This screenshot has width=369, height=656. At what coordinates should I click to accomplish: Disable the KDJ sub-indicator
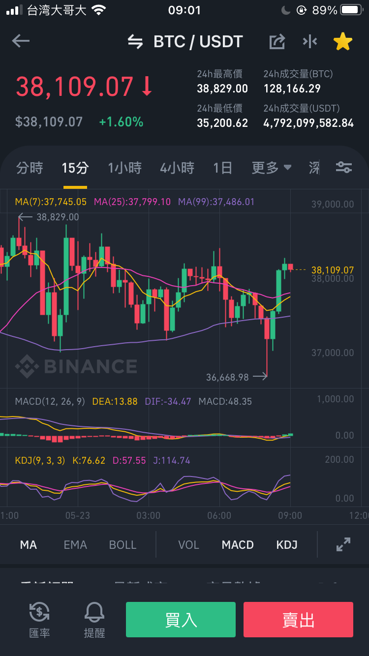287,545
